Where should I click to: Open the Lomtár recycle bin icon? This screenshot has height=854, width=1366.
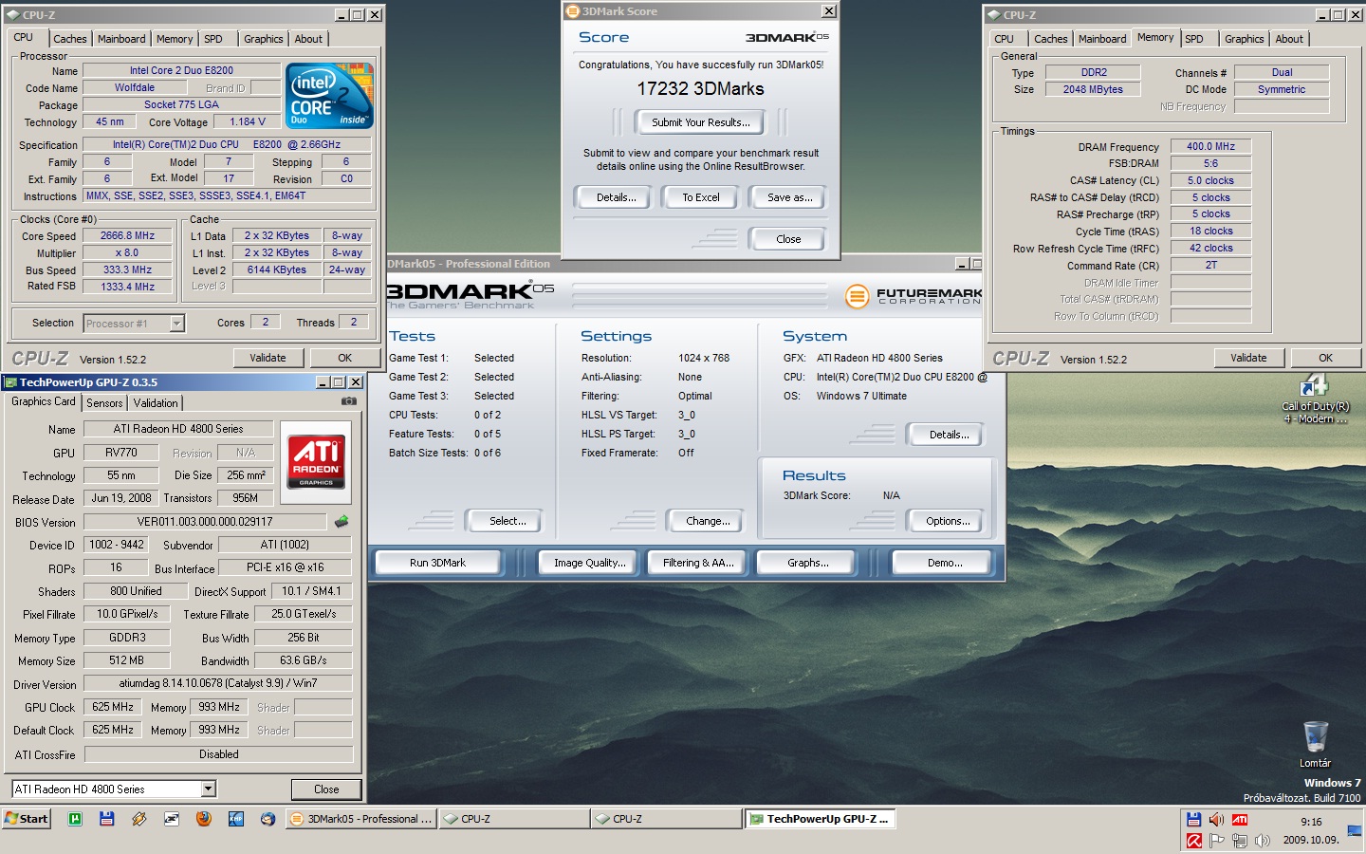pyautogui.click(x=1315, y=744)
